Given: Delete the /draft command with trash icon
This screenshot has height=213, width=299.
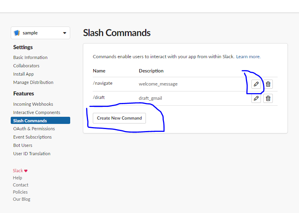Looking at the screenshot, I should pos(268,98).
